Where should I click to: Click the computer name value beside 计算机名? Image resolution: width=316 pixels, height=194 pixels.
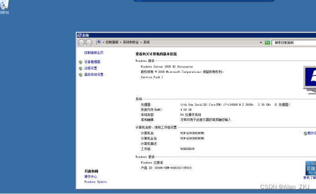pos(192,133)
